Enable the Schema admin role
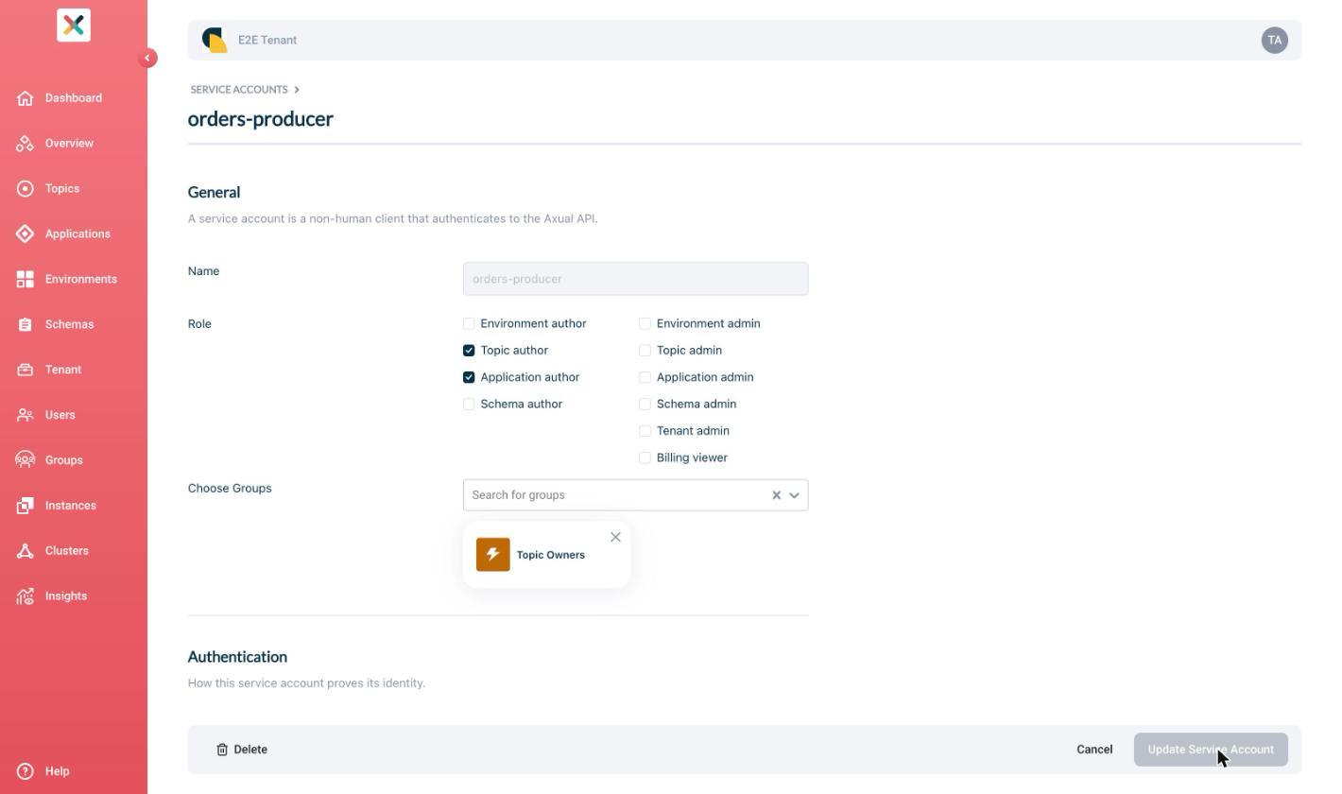The width and height of the screenshot is (1342, 794). tap(645, 405)
